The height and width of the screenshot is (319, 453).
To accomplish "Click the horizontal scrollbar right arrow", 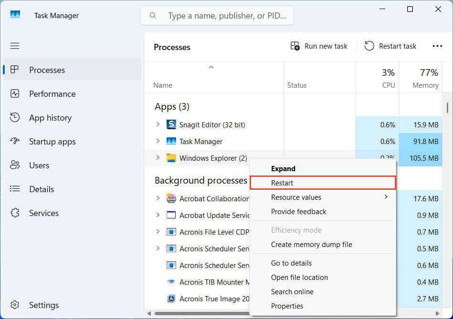I will point(437,313).
